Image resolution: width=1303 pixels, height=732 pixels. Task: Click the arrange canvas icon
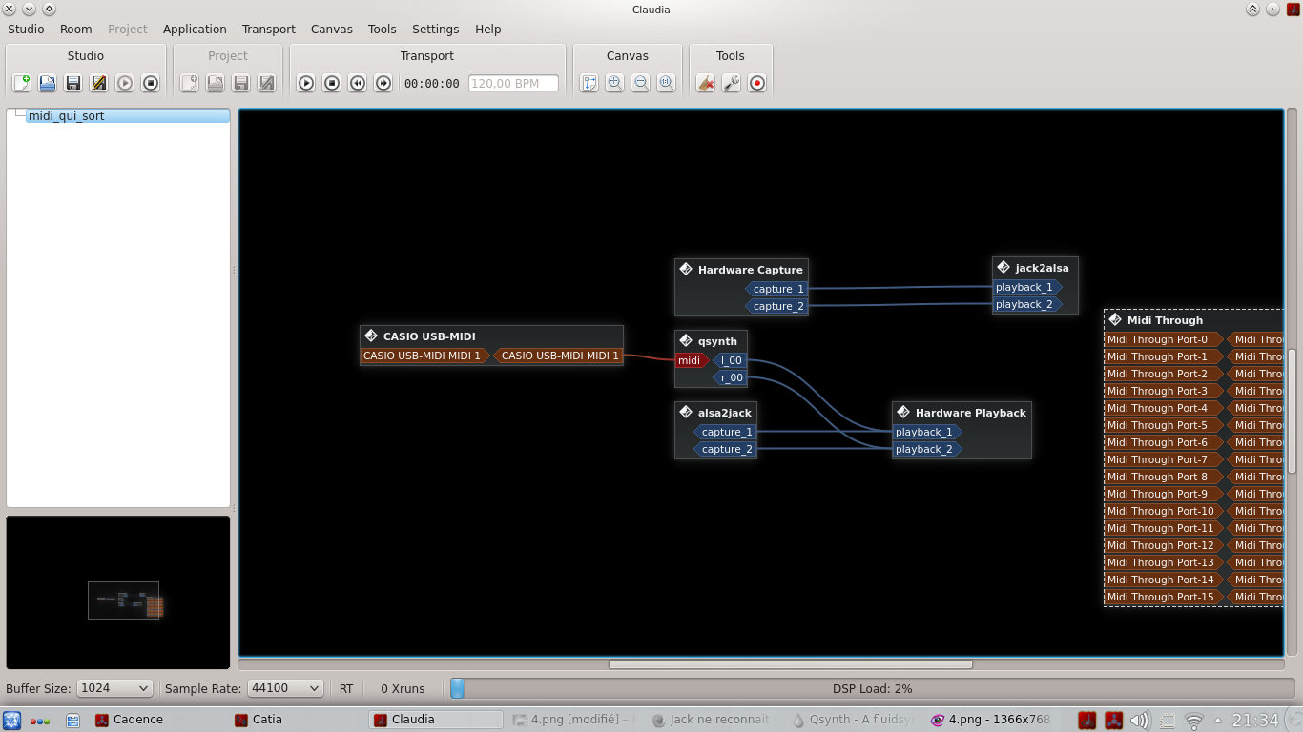[x=589, y=83]
